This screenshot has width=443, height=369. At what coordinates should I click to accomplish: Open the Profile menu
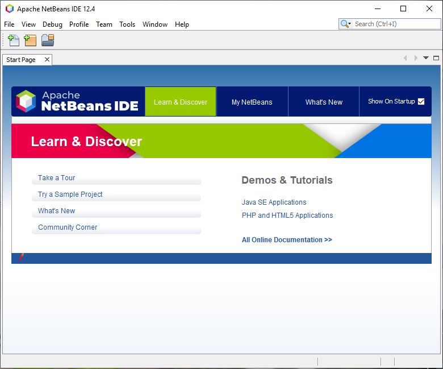(79, 24)
